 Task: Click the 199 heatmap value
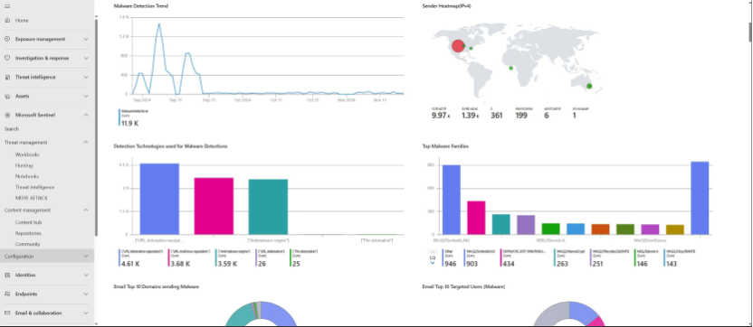[x=521, y=115]
